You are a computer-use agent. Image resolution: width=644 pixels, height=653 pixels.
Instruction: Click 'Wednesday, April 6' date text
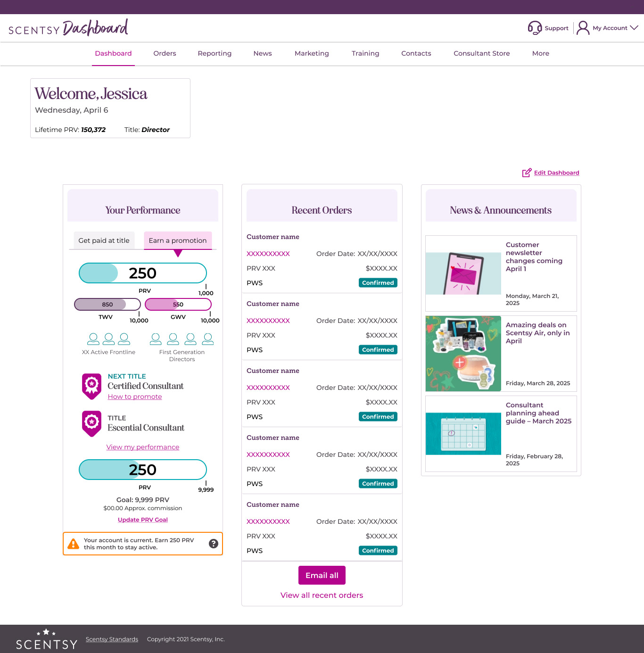72,110
